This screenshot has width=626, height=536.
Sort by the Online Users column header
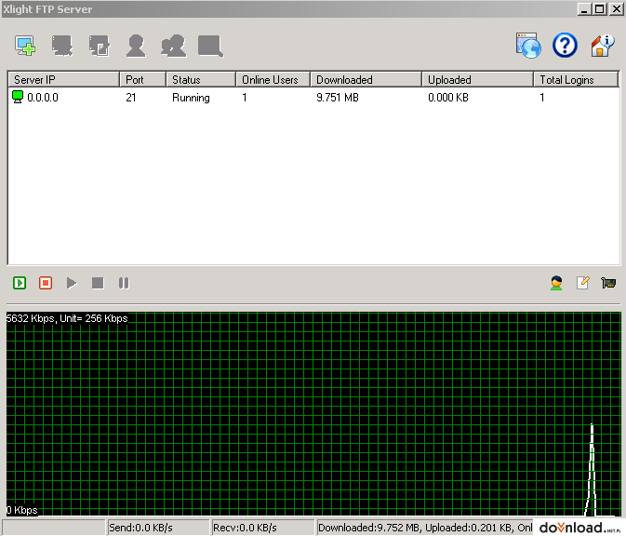pyautogui.click(x=273, y=79)
